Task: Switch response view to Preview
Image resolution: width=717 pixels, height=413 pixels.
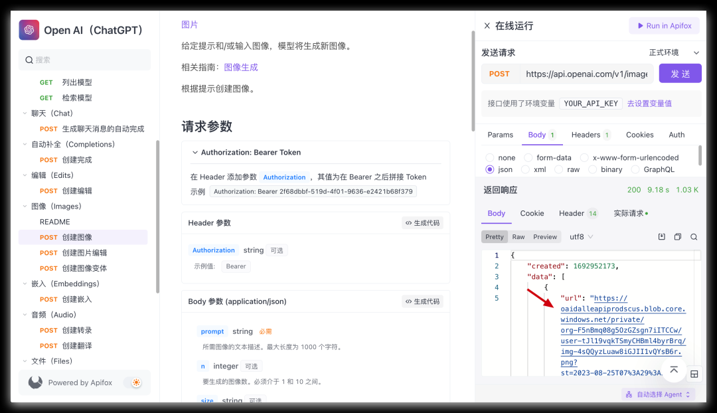Action: click(545, 237)
